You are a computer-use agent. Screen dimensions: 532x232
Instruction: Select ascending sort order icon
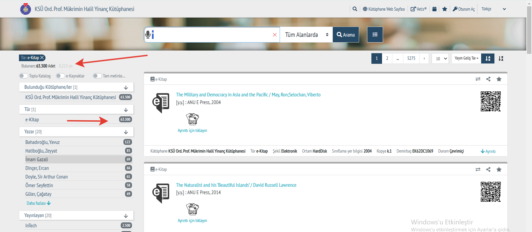(x=488, y=58)
